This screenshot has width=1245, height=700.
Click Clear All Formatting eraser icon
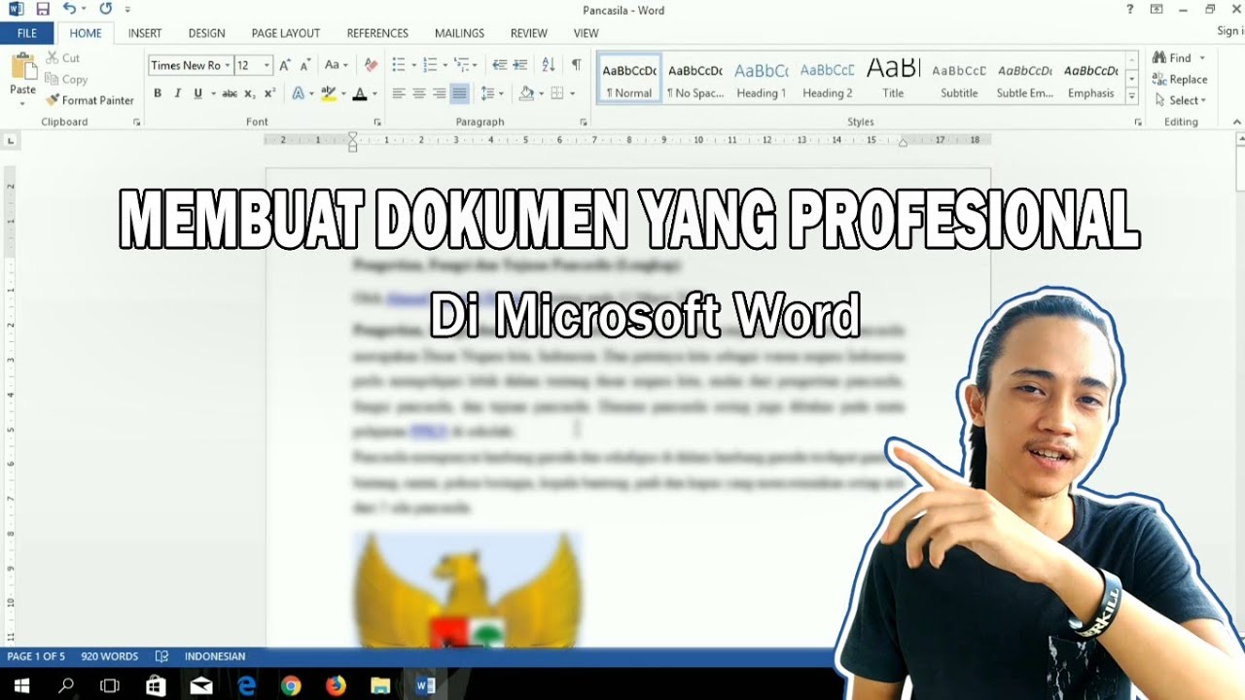tap(370, 65)
